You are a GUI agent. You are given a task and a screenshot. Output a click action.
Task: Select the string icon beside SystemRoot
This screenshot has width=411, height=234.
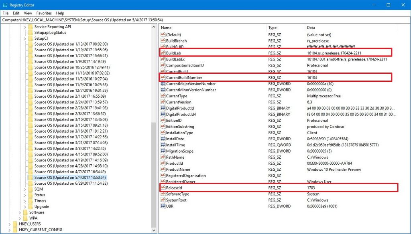coord(163,200)
